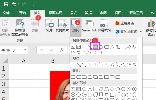This screenshot has height=100, width=156.
Task: Open the Undo history dropdown arrow
Action: [x=19, y=4]
